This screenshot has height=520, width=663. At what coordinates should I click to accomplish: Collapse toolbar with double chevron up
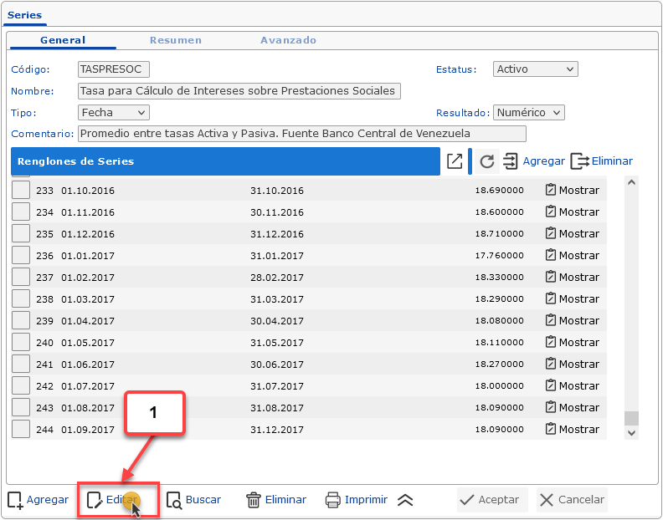click(405, 500)
